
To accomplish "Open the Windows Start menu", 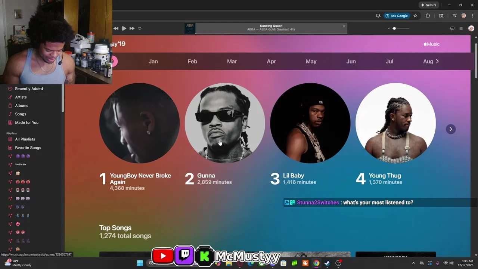I will 140,263.
